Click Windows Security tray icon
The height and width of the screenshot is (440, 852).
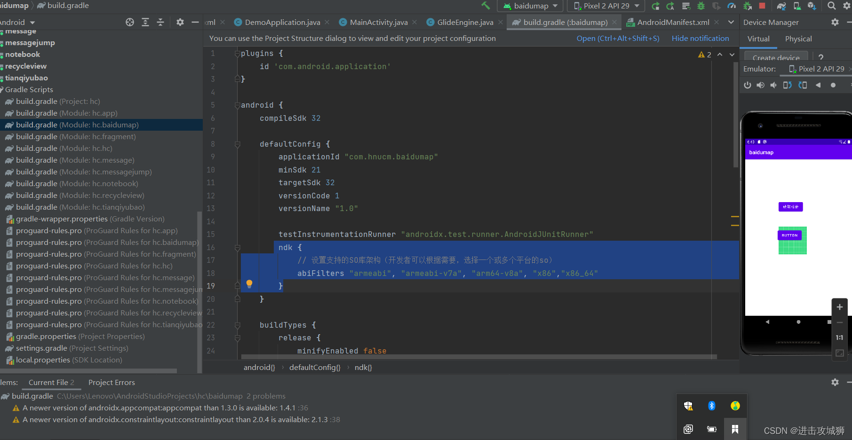click(x=688, y=406)
